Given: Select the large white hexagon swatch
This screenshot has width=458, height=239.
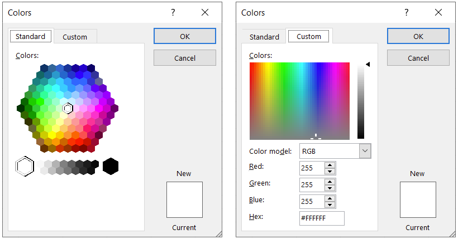Looking at the screenshot, I should [25, 165].
